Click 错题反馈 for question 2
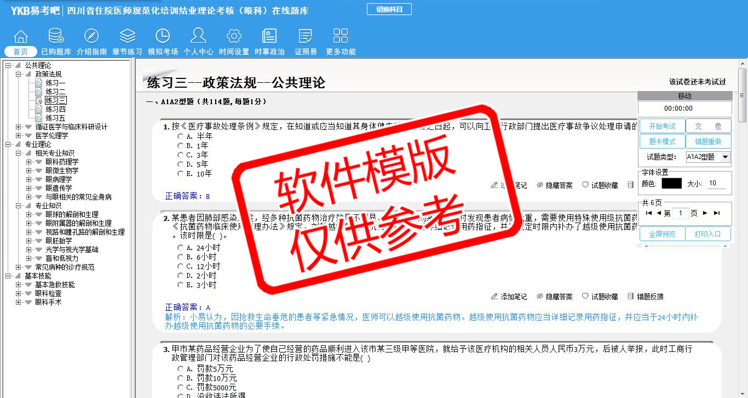The height and width of the screenshot is (398, 748). point(646,297)
